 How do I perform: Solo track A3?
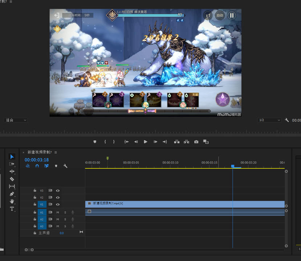[65, 226]
